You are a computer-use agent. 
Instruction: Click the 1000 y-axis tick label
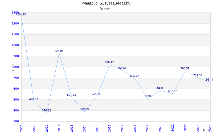[x=15, y=45]
